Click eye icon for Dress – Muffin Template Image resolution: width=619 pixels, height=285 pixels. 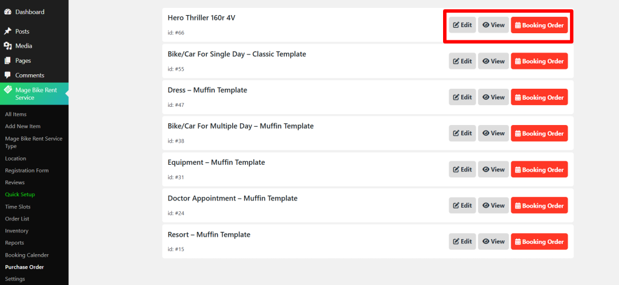click(486, 97)
